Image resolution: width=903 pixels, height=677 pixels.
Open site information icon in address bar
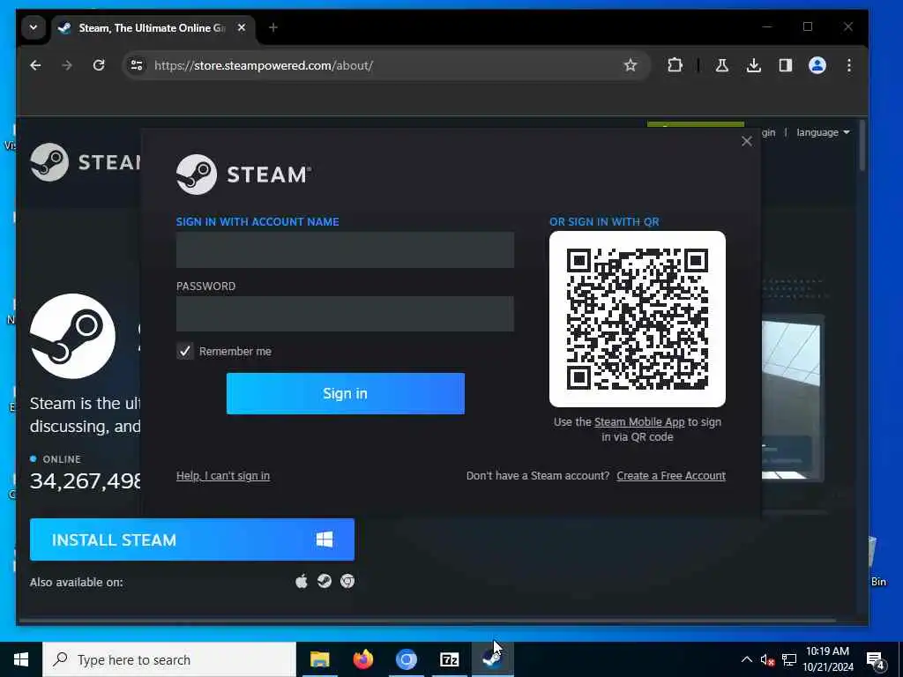click(x=137, y=65)
